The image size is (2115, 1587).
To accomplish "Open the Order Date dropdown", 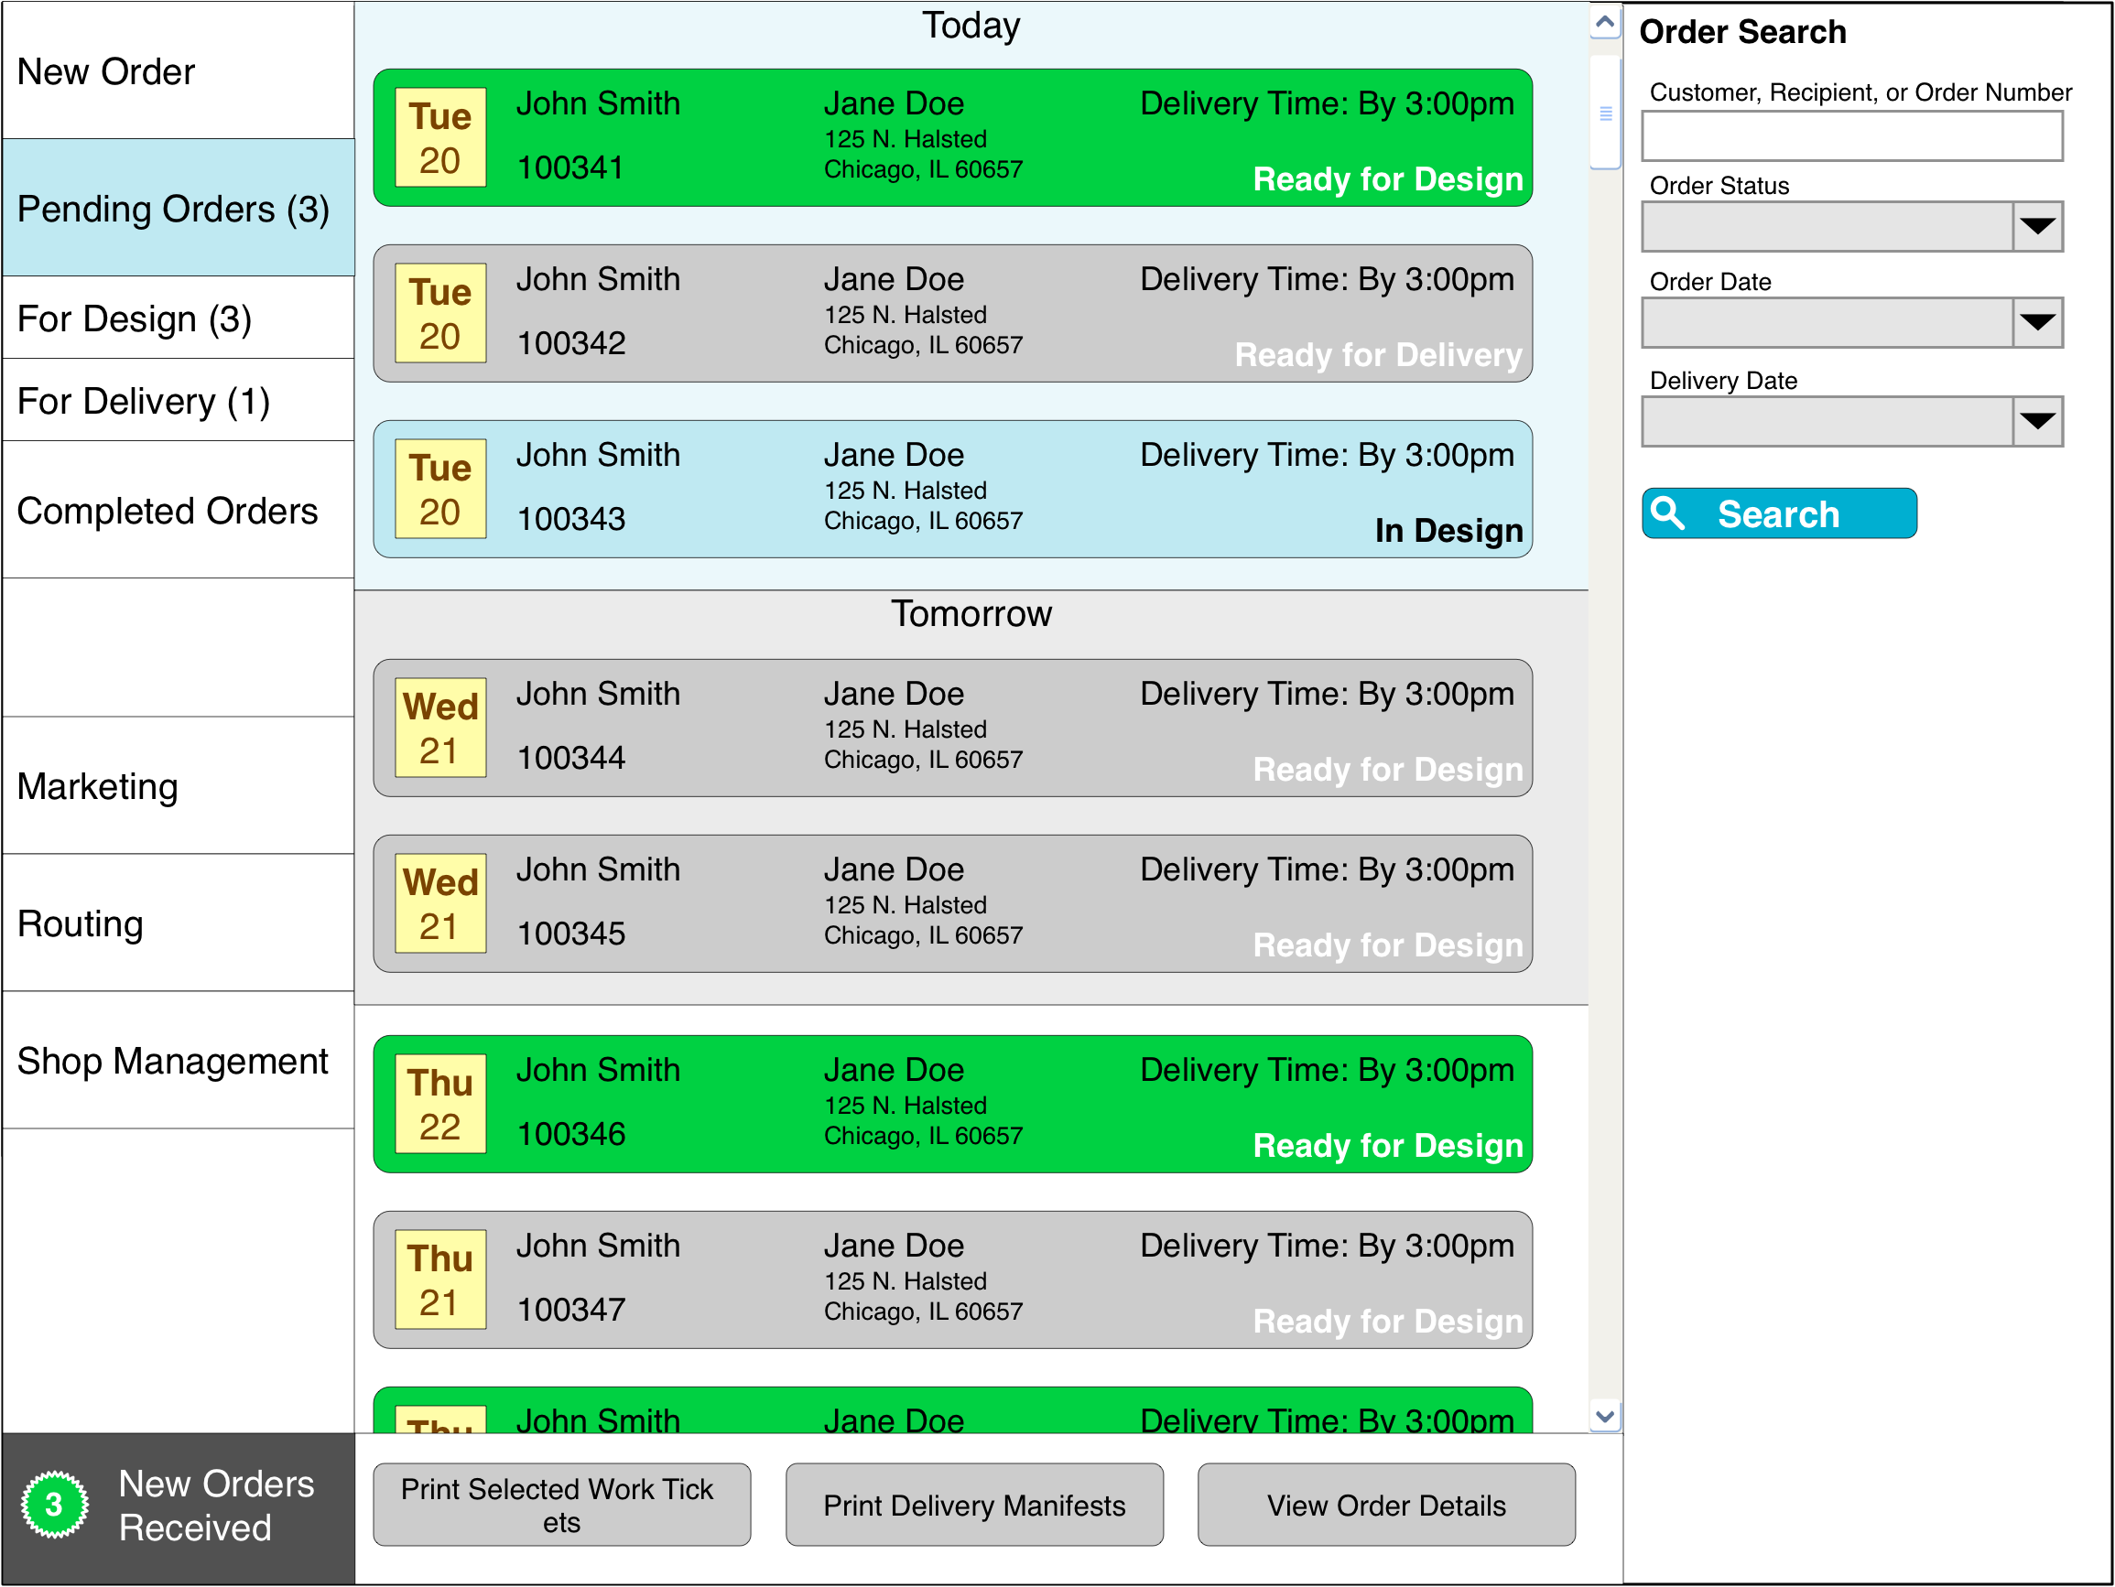I will coord(2036,323).
